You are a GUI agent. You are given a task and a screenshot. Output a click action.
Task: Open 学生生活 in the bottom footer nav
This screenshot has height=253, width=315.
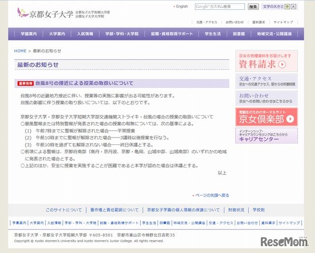click(149, 223)
